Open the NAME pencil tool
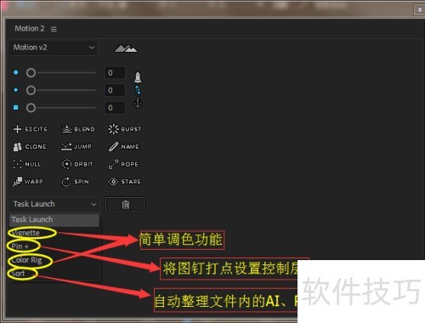 (x=124, y=146)
